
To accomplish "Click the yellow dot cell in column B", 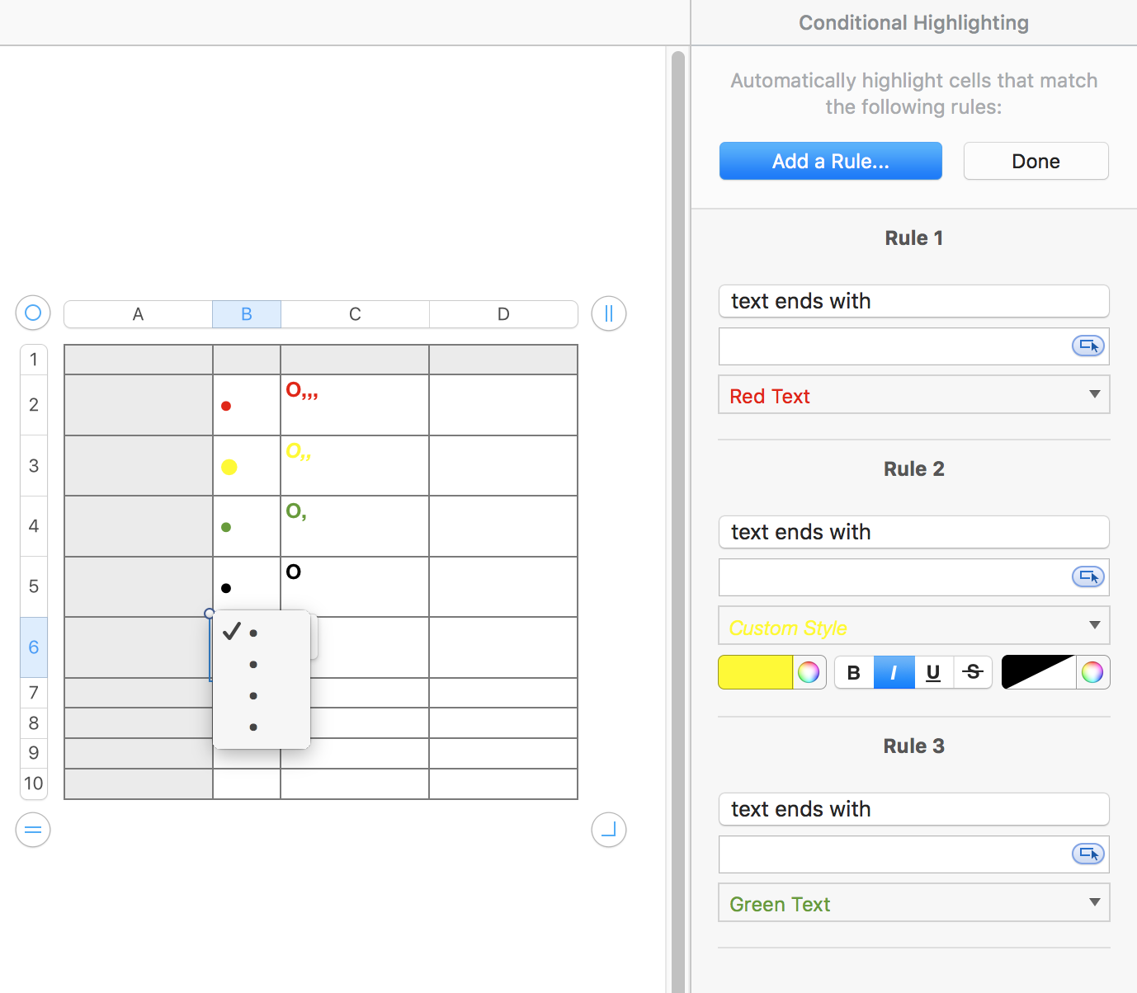I will click(247, 465).
